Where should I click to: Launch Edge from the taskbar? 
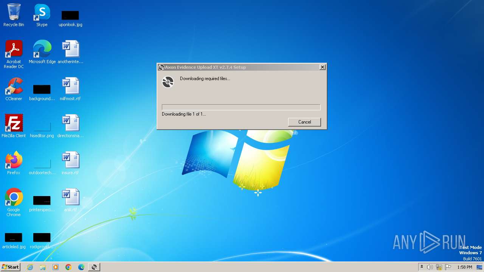(81, 267)
